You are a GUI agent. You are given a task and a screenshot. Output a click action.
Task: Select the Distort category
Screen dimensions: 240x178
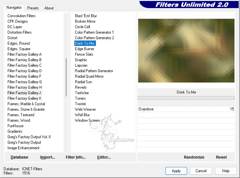pos(12,38)
